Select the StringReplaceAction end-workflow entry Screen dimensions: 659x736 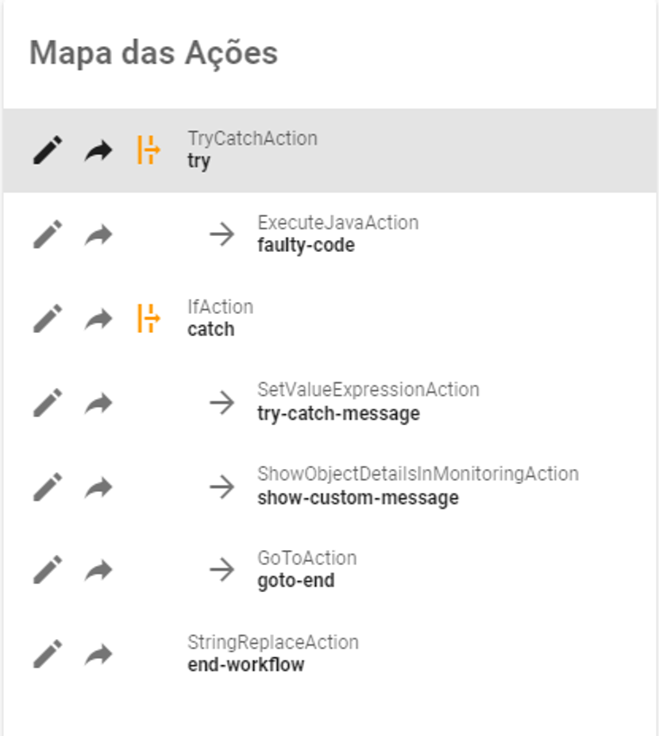click(272, 654)
